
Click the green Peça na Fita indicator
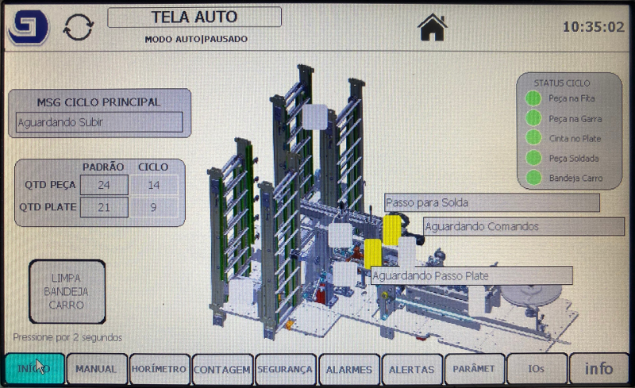tap(533, 98)
